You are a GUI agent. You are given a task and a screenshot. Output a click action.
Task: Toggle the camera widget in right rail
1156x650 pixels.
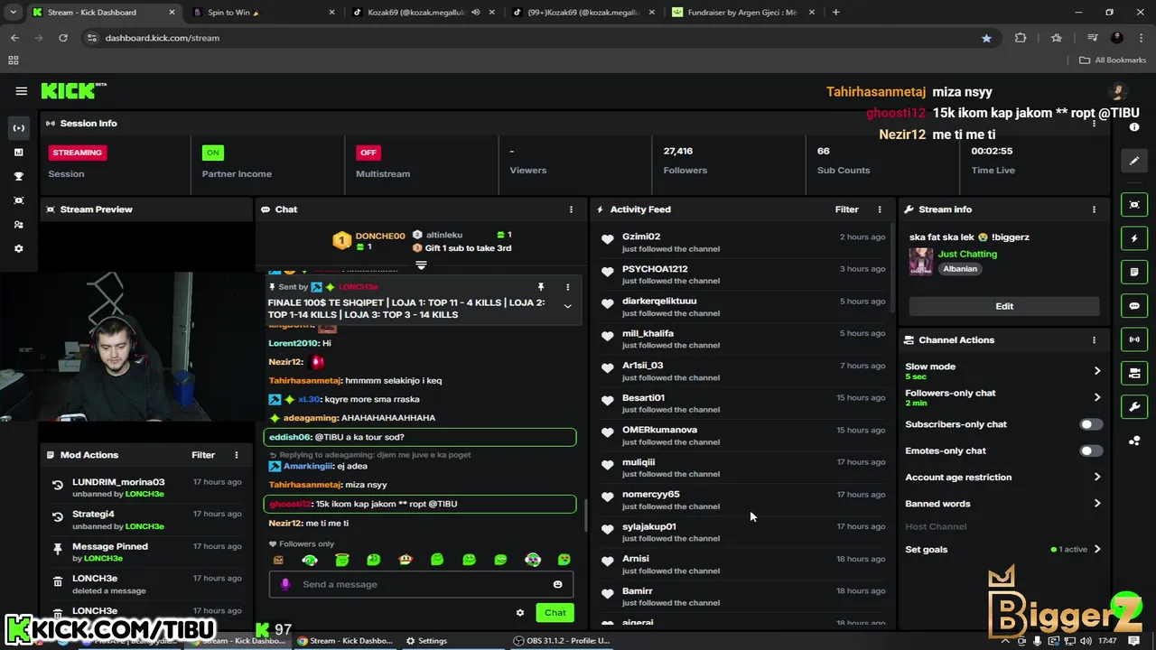click(1134, 373)
